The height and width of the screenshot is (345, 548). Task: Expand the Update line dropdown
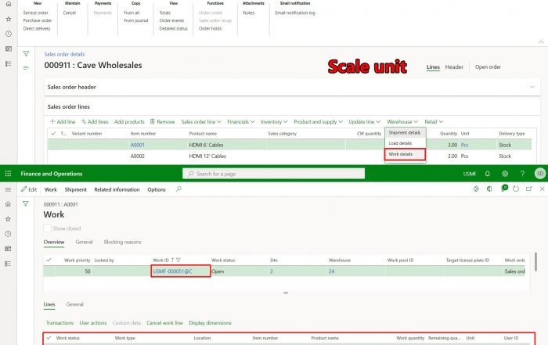364,121
